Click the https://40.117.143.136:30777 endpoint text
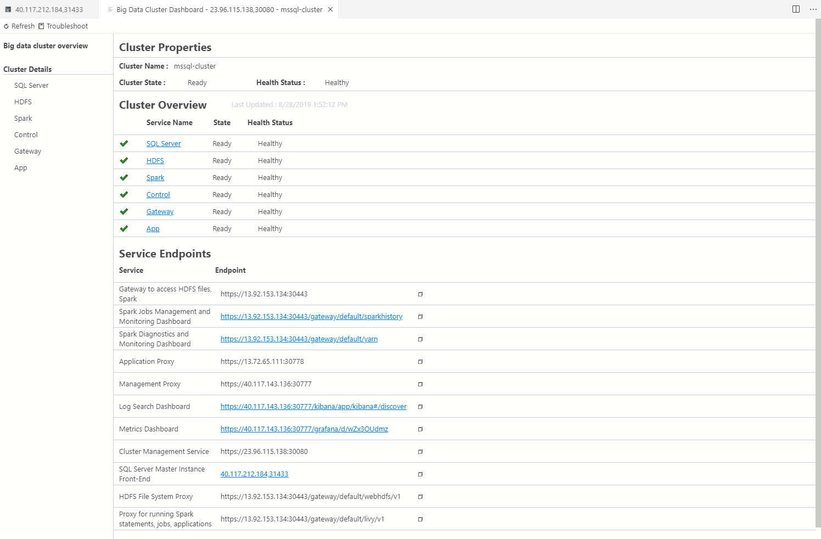Screen dimensions: 821x539 point(266,384)
